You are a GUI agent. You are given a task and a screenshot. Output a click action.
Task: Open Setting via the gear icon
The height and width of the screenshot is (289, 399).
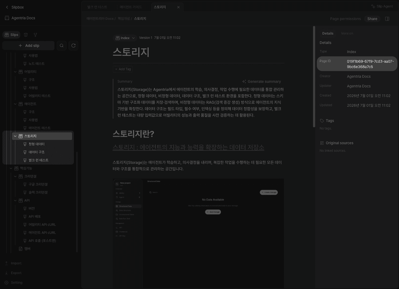pos(6,282)
